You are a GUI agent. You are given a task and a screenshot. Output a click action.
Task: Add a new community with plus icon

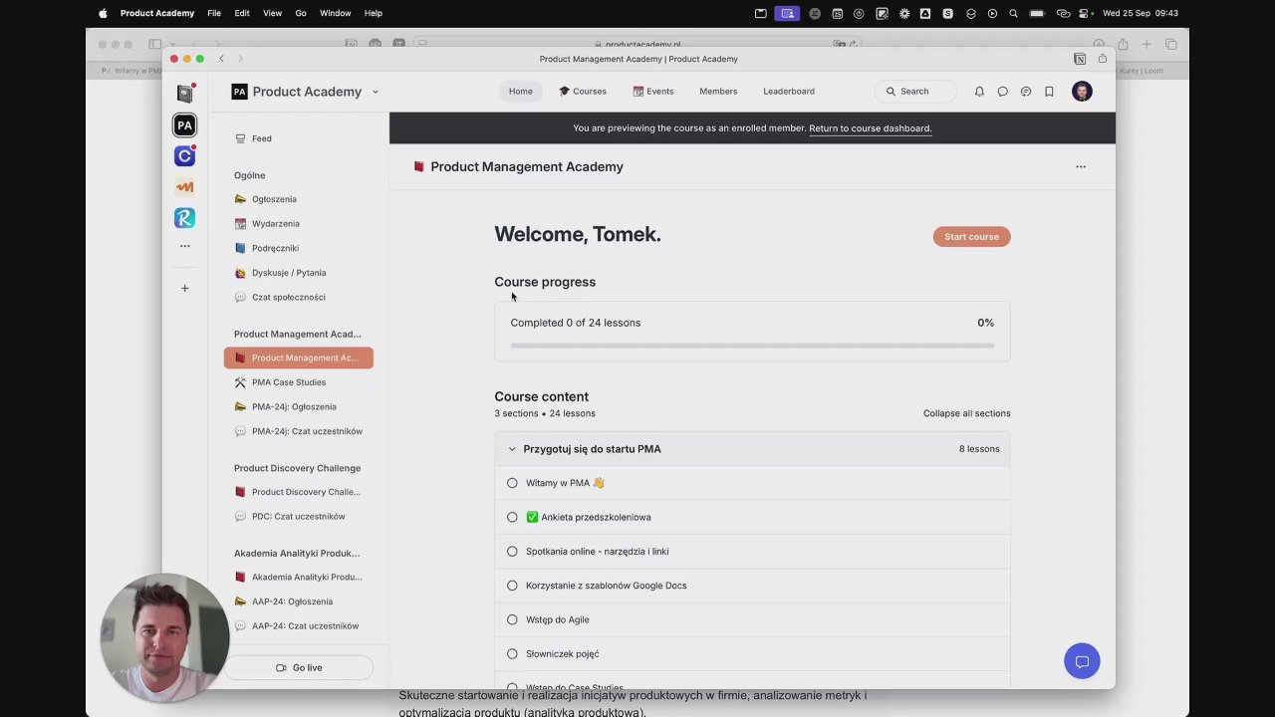click(x=184, y=289)
